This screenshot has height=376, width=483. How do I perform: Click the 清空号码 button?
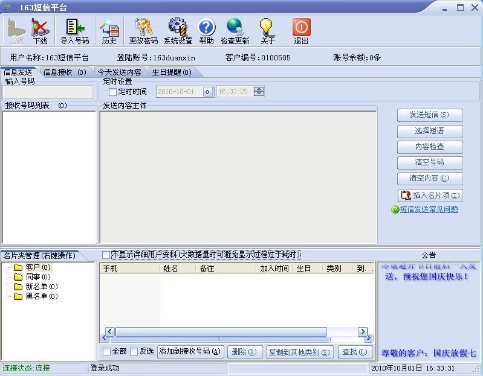(x=430, y=162)
